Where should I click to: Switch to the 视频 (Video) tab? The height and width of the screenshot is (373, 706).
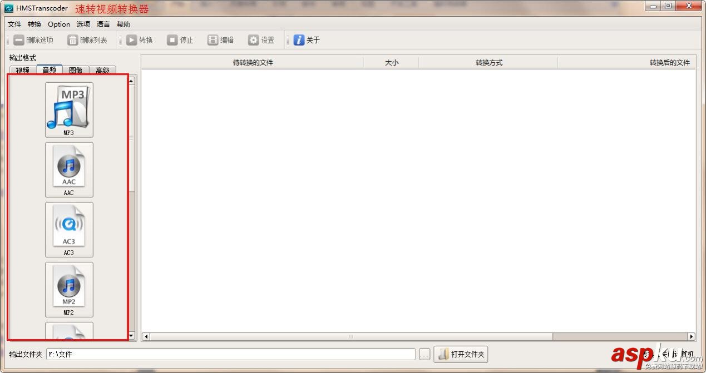[22, 69]
